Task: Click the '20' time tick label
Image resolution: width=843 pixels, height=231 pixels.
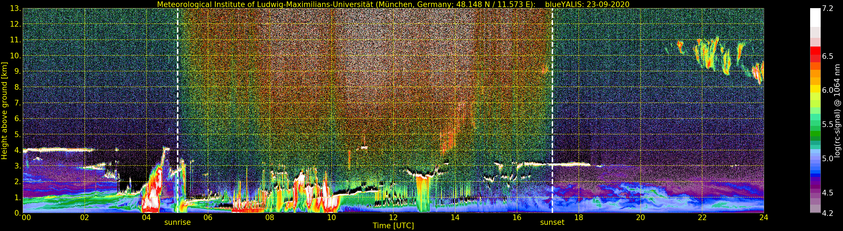Action: pos(640,218)
